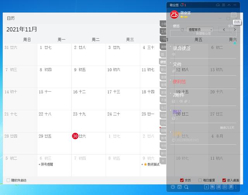Viewport: 248px width, 195px height.
Task: Open the to-do calendar check icon
Action: click(179, 187)
